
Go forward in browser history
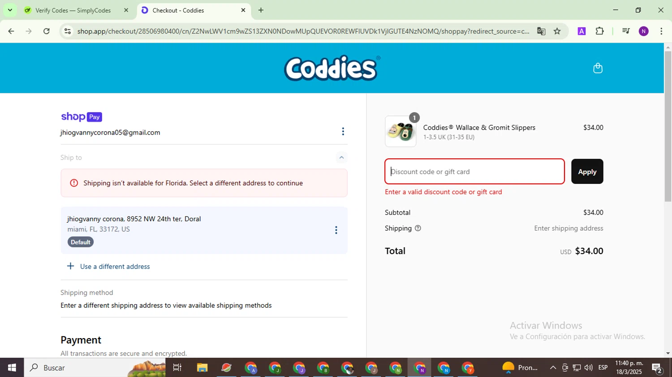(29, 31)
